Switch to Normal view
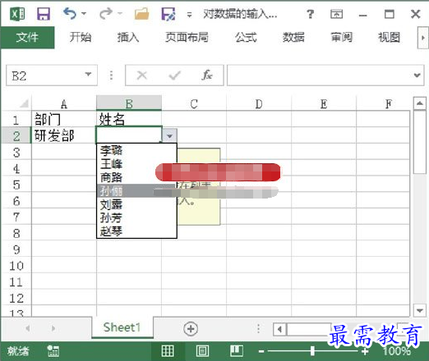 (168, 351)
